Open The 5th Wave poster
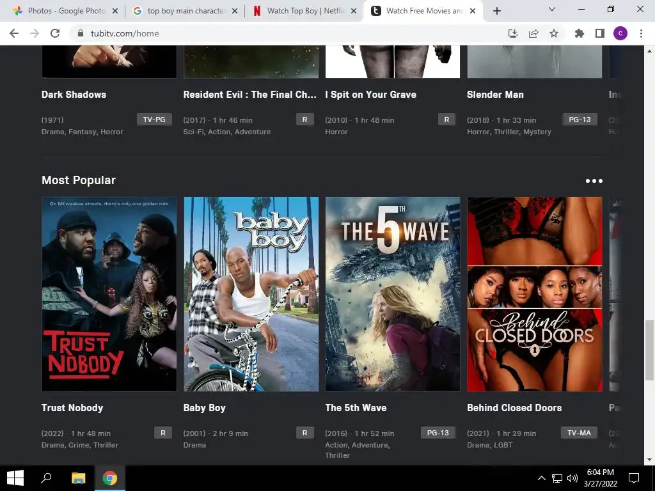 click(x=393, y=294)
